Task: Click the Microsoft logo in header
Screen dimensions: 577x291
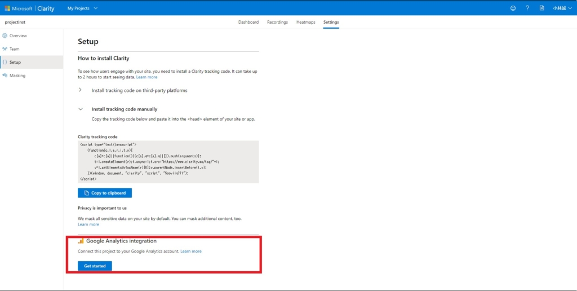Action: (7, 8)
